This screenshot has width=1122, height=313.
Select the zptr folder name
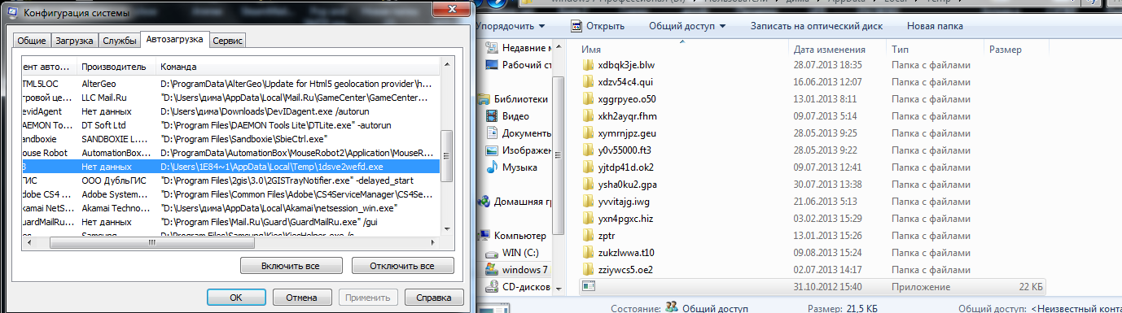tap(607, 236)
